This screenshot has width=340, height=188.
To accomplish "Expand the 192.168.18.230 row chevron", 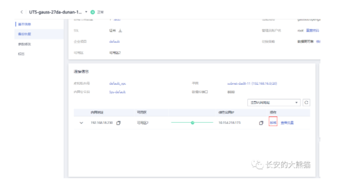I will pyautogui.click(x=82, y=123).
